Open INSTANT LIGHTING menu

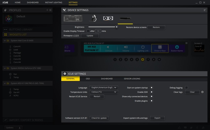tap(54, 2)
